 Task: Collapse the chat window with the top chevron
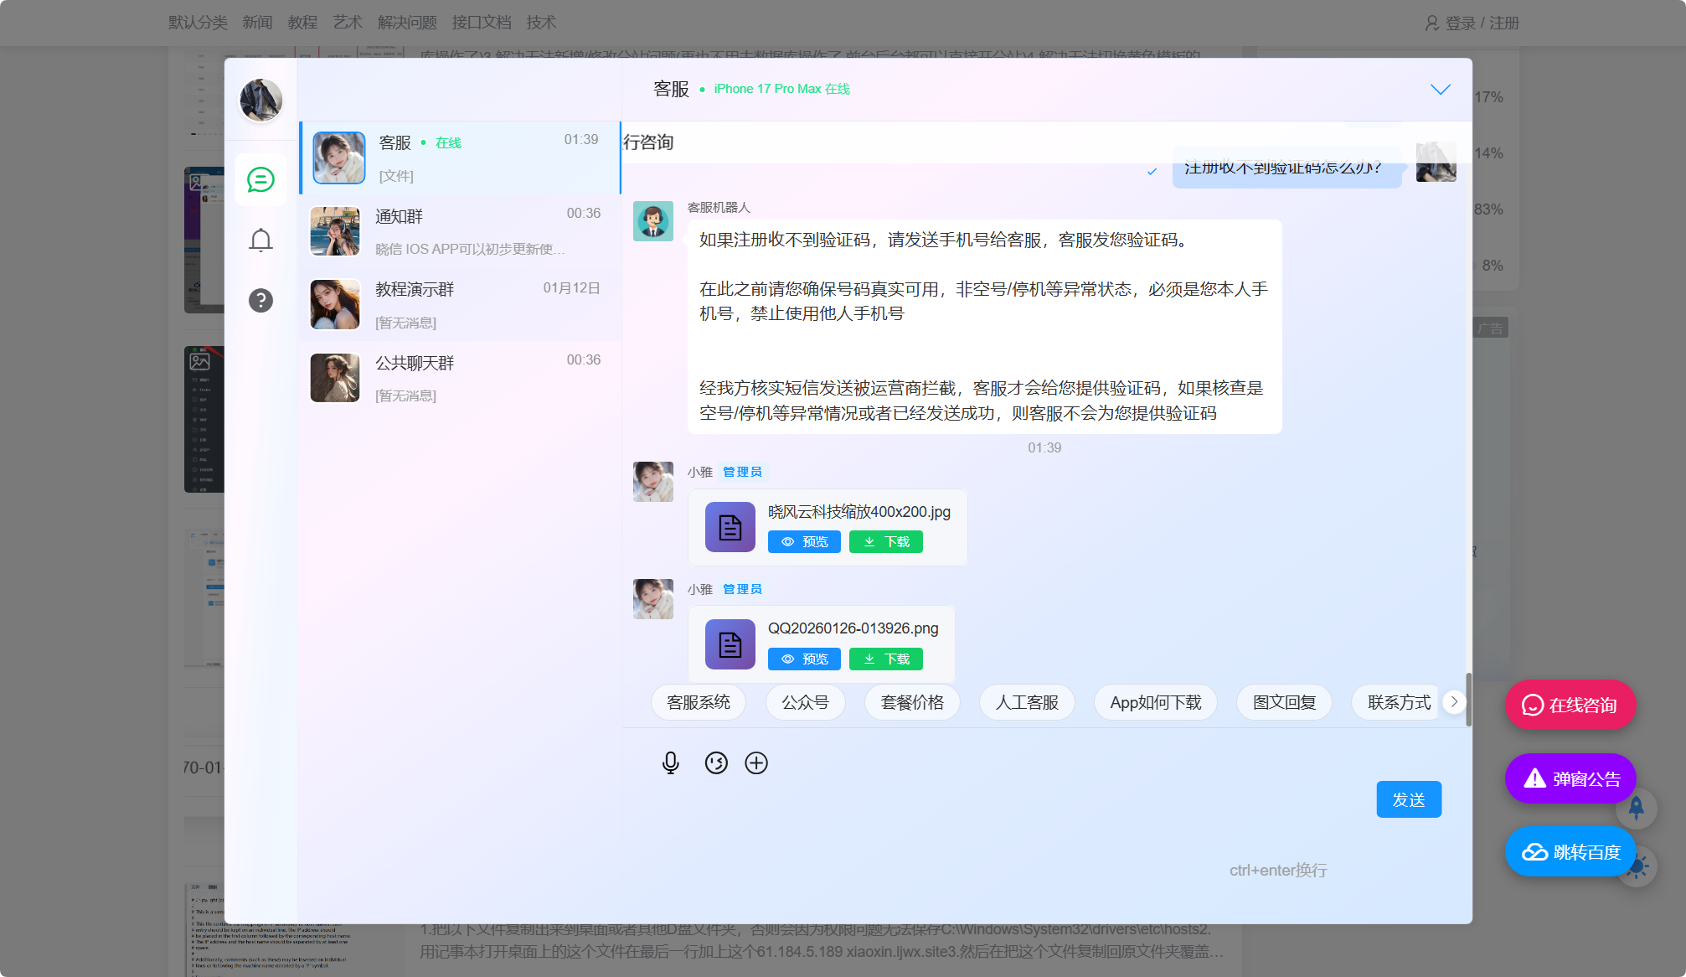1441,89
